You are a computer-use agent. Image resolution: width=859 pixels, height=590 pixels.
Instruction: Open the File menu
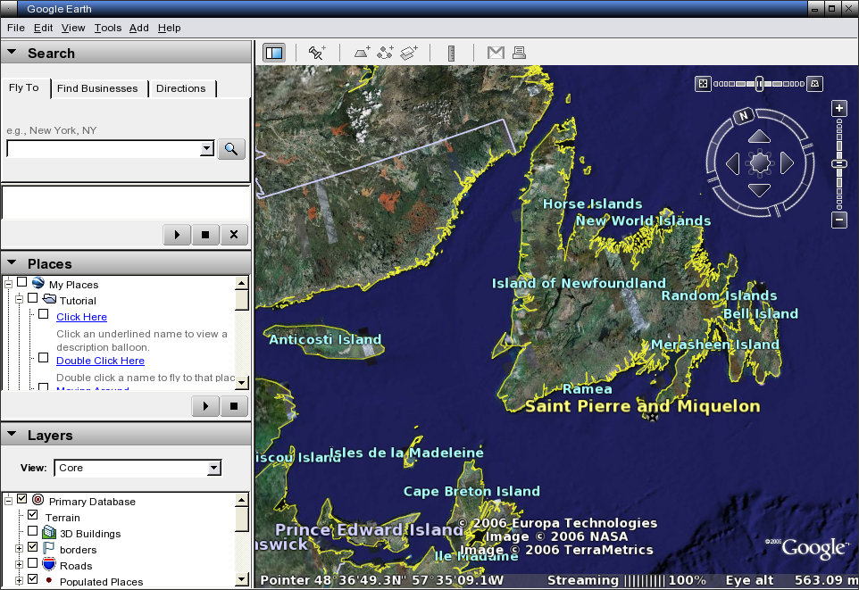[x=15, y=28]
